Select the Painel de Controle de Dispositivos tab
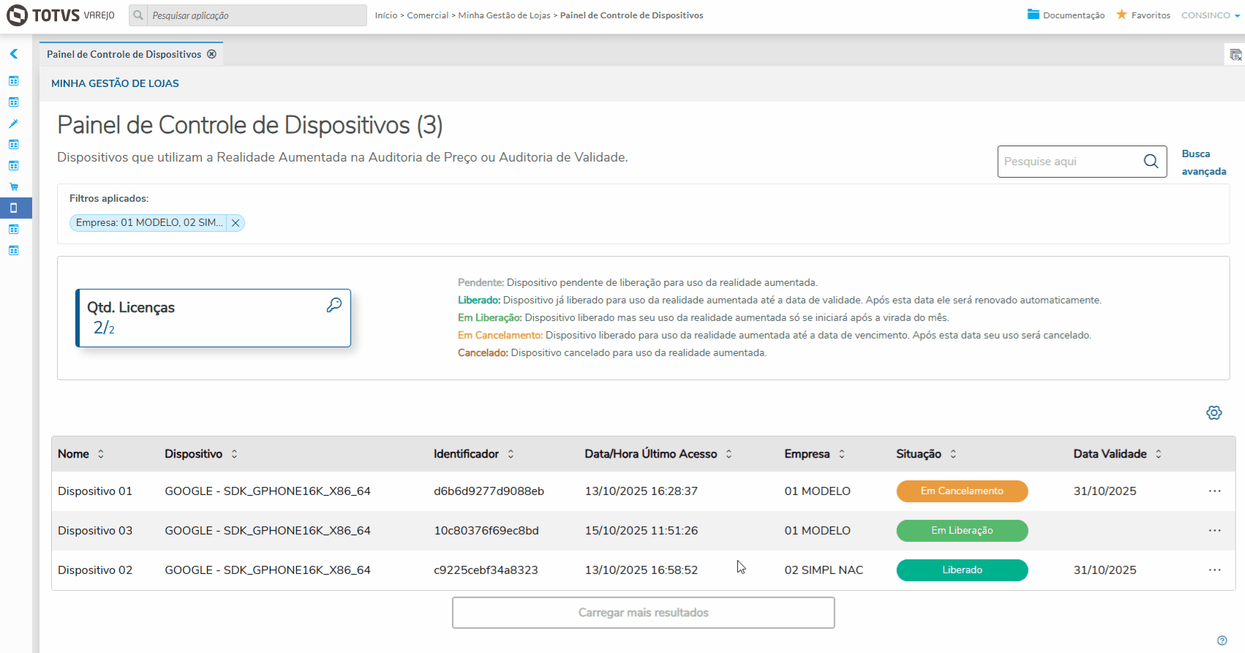This screenshot has height=653, width=1245. click(124, 54)
